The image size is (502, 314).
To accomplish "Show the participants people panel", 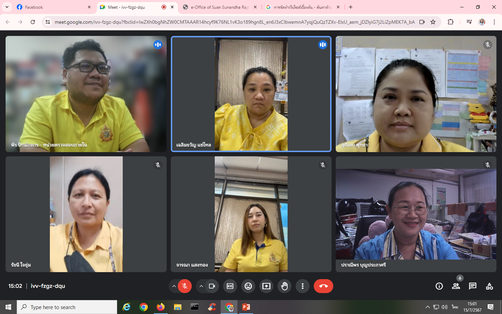I will click(456, 286).
